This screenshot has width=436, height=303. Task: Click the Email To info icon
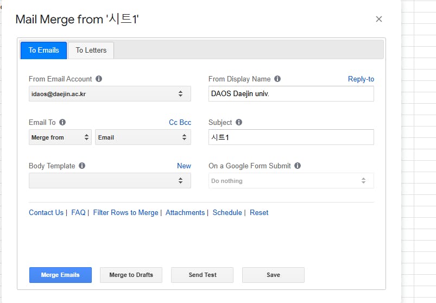[62, 122]
